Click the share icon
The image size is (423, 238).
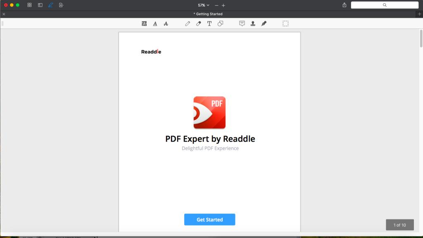[x=345, y=5]
